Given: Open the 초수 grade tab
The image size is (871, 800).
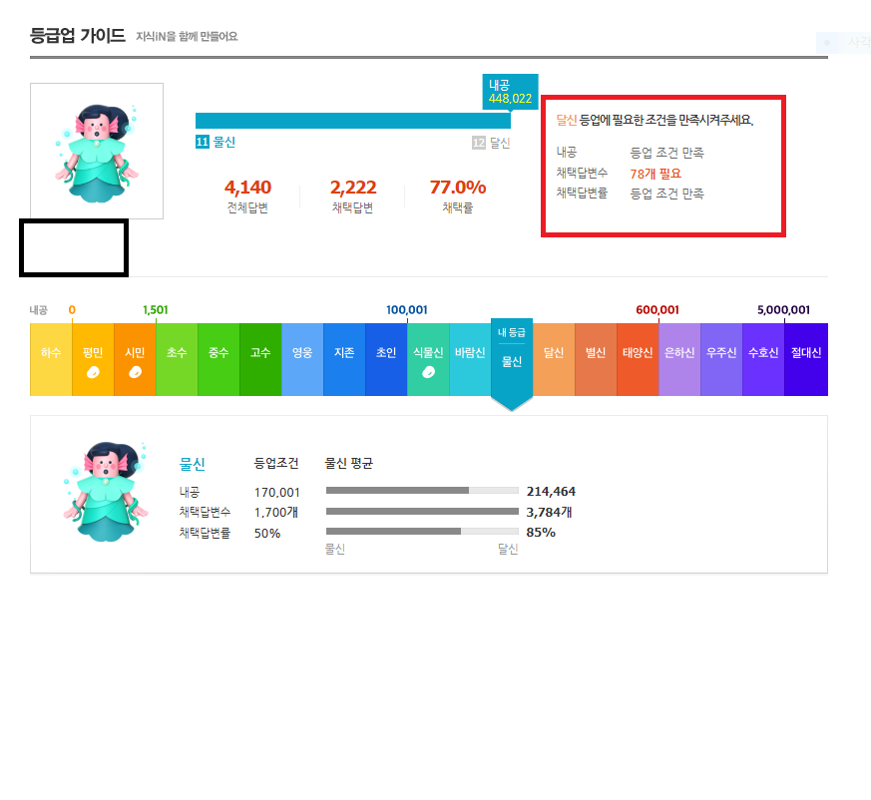Looking at the screenshot, I should (x=177, y=359).
